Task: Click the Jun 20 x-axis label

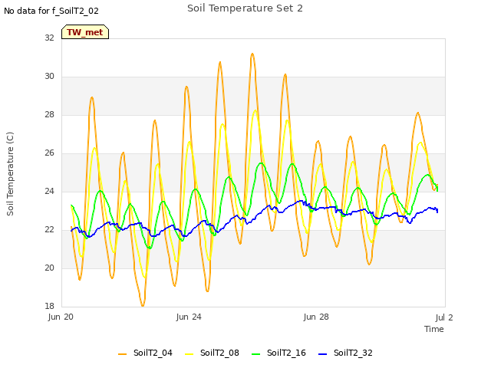Action: pyautogui.click(x=61, y=317)
